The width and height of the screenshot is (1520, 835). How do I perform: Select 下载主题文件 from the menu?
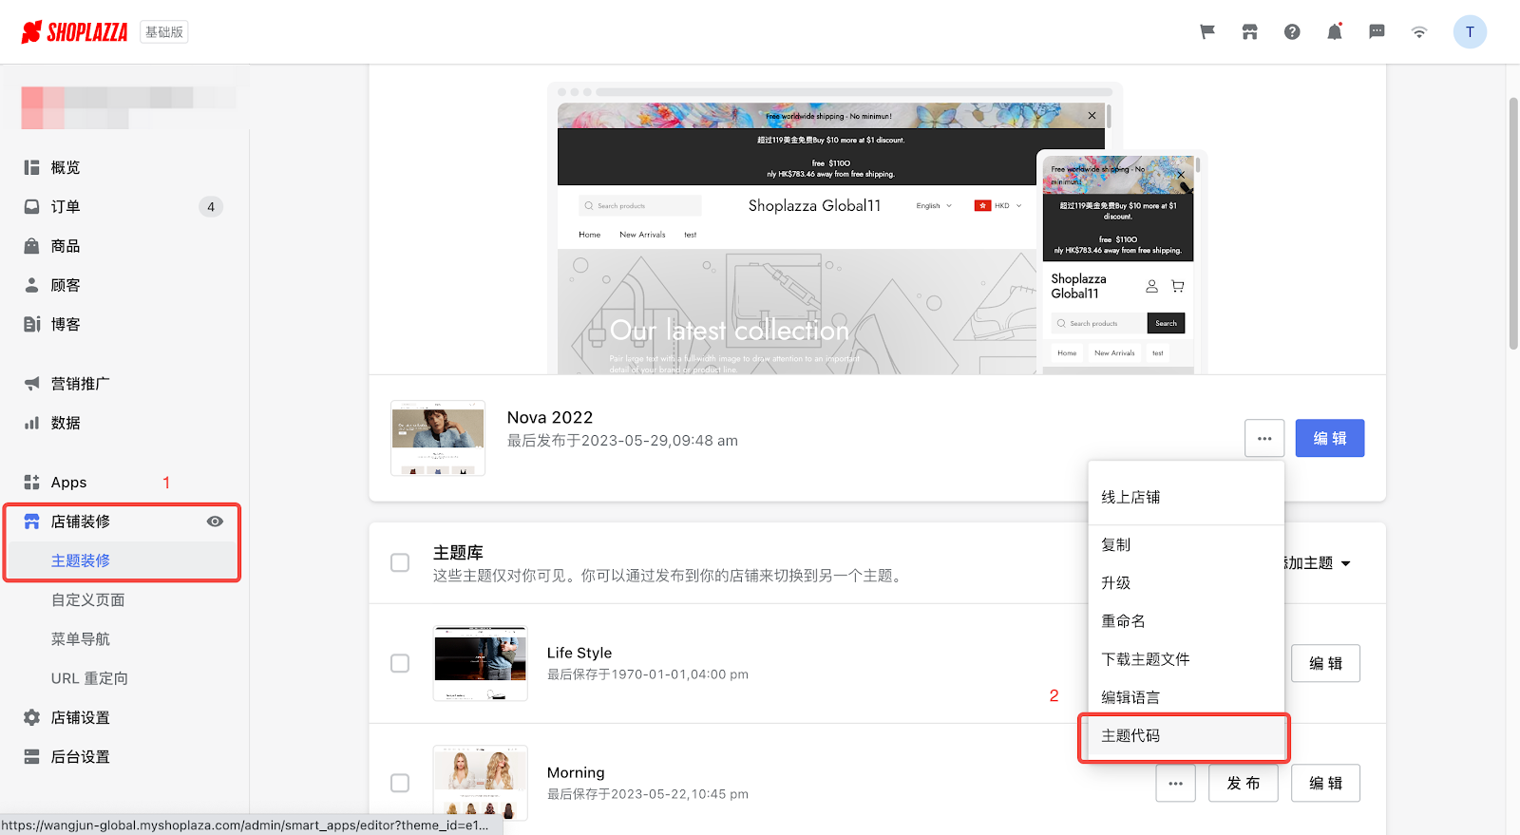coord(1186,658)
